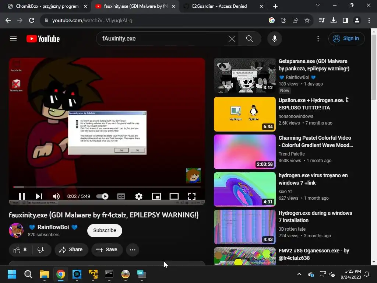
Task: Show hidden tray icons chevron
Action: point(299,274)
